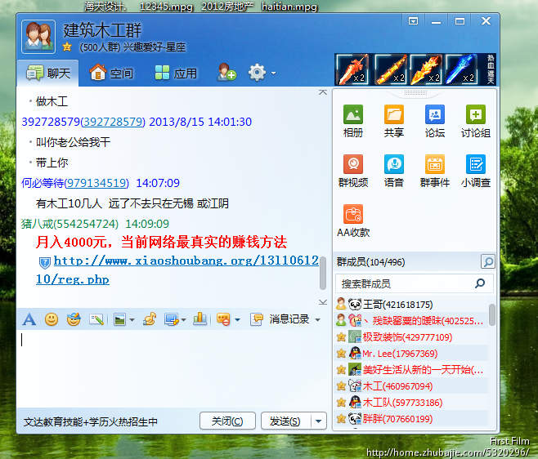Click the screen capture icon
Screen dimensions: 538x459
[x=171, y=319]
